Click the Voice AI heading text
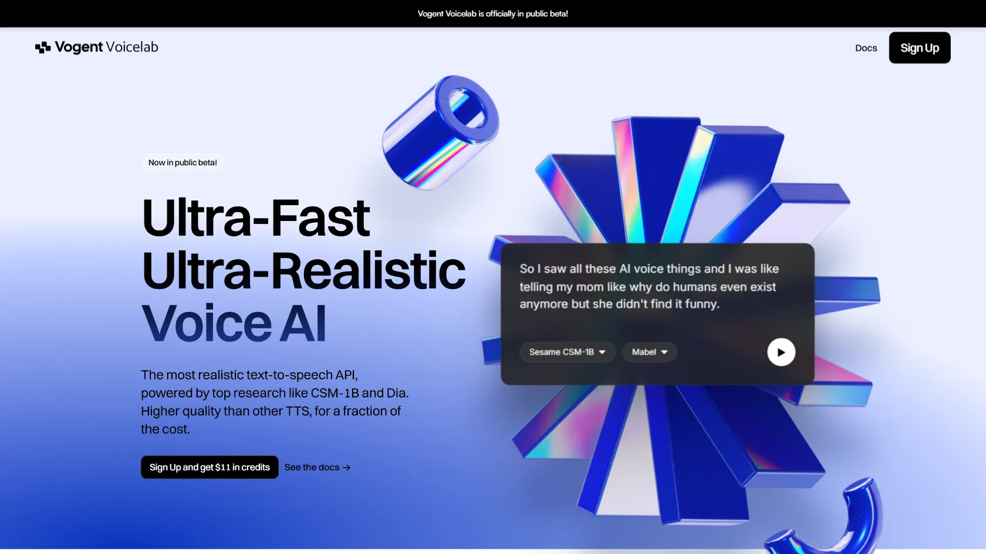 (x=234, y=324)
